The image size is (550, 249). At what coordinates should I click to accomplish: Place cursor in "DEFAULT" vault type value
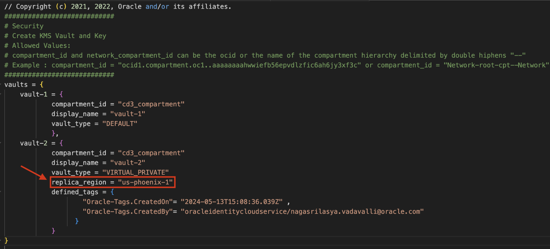pyautogui.click(x=119, y=124)
